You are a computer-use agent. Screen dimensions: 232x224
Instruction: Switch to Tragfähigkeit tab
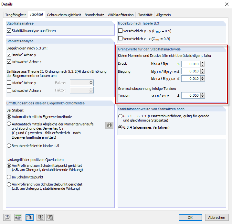click(16, 15)
